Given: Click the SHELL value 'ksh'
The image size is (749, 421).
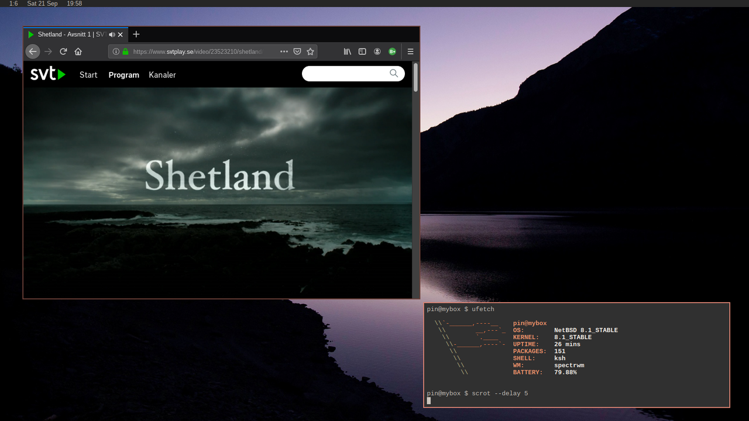Looking at the screenshot, I should pyautogui.click(x=559, y=358).
